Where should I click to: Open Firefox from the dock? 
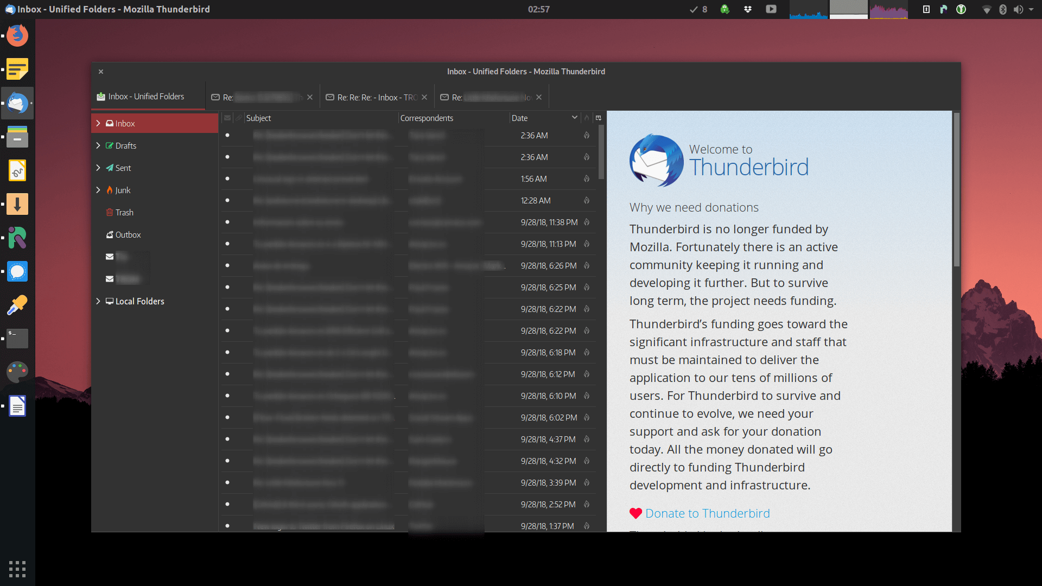tap(17, 36)
